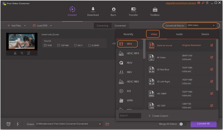Choose the 3D Red-Blue preset
This screenshot has width=223, height=130.
180,70
